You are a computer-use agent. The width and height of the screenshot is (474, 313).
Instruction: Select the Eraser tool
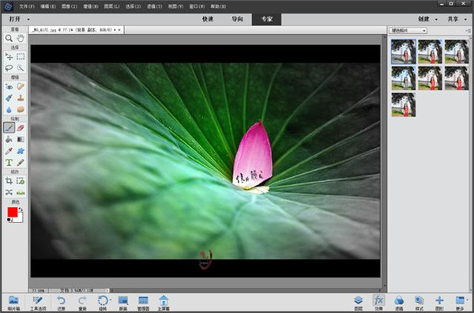tap(21, 127)
